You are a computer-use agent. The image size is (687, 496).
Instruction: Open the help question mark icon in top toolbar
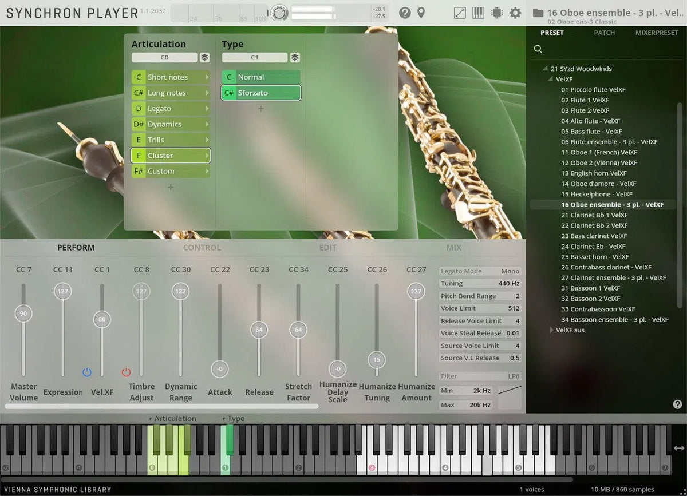click(405, 13)
